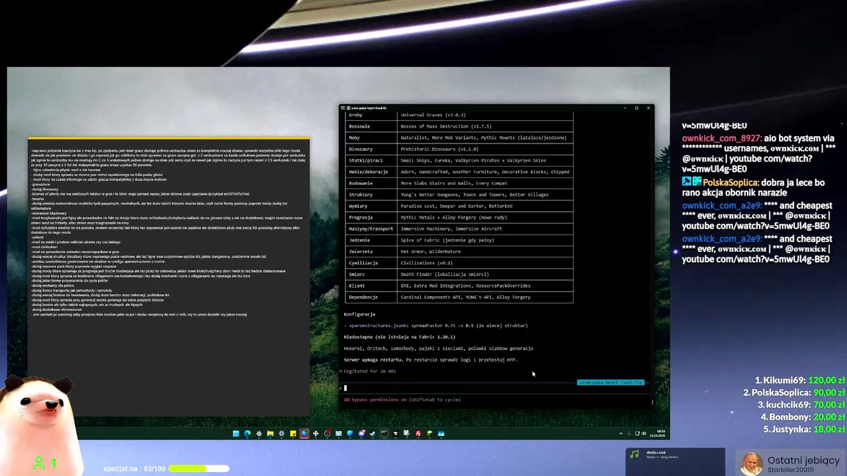Open the terminal taskbar icon

pos(384,434)
